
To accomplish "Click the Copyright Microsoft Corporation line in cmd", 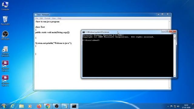I will click(x=118, y=37).
